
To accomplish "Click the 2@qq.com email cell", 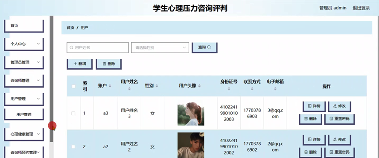I will (275, 146).
